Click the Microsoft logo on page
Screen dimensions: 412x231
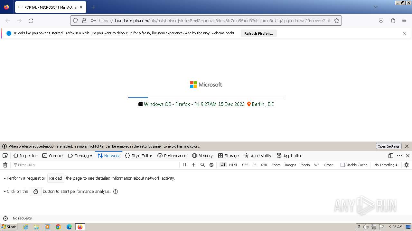pos(206,84)
